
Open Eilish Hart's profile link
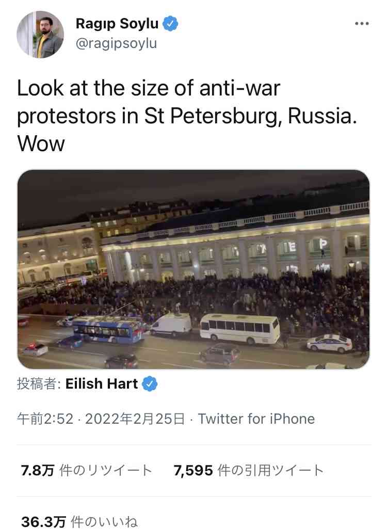tap(102, 384)
